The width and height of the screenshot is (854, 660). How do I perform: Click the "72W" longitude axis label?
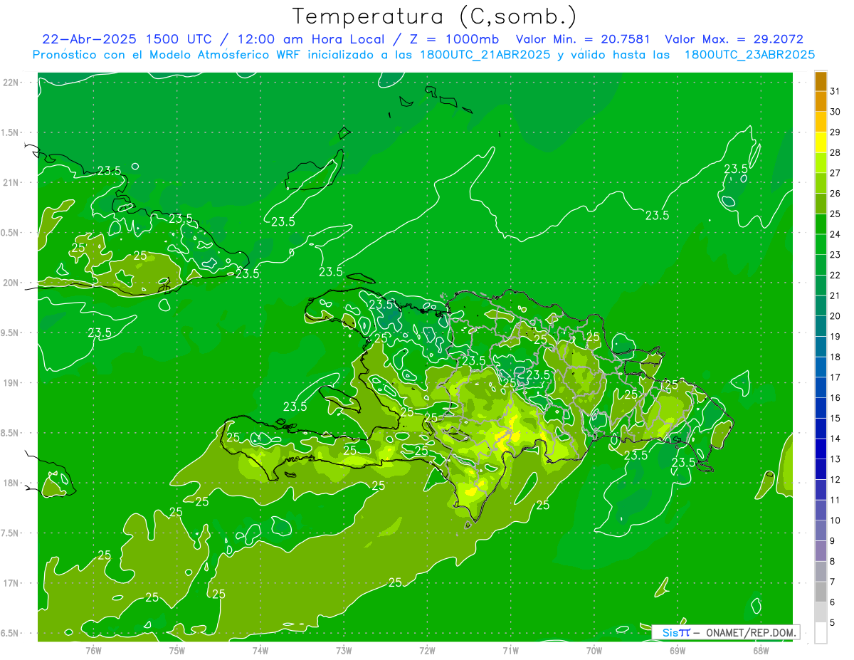click(x=427, y=650)
